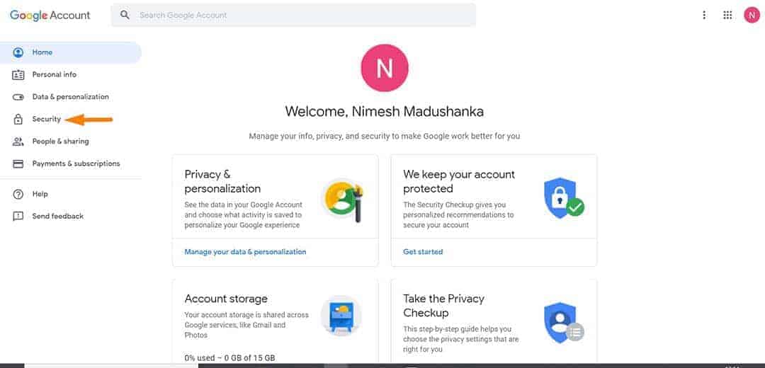Click the Payments & subscriptions card icon
The width and height of the screenshot is (765, 368).
18,163
